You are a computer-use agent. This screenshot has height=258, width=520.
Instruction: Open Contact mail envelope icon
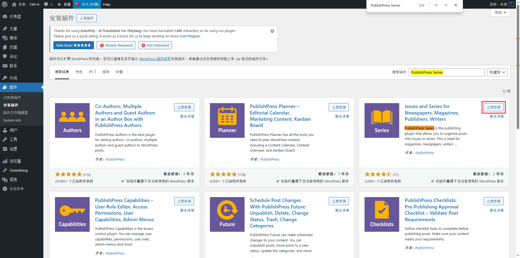pos(5,66)
